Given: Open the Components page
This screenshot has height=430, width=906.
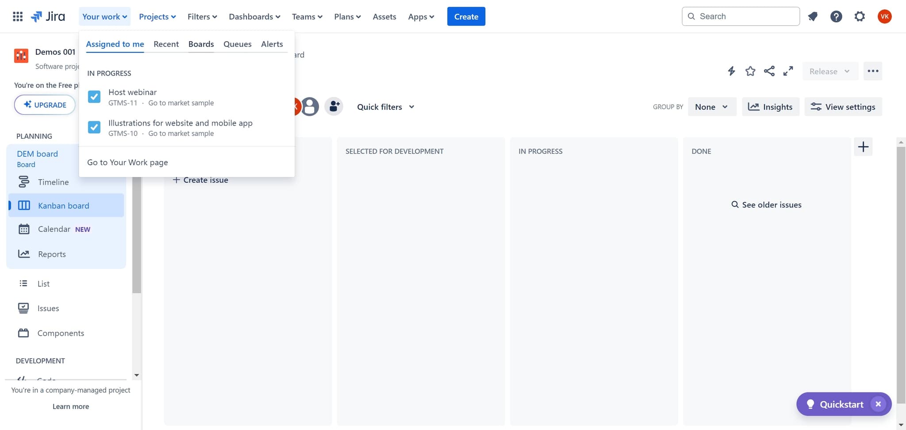Looking at the screenshot, I should click(x=61, y=333).
